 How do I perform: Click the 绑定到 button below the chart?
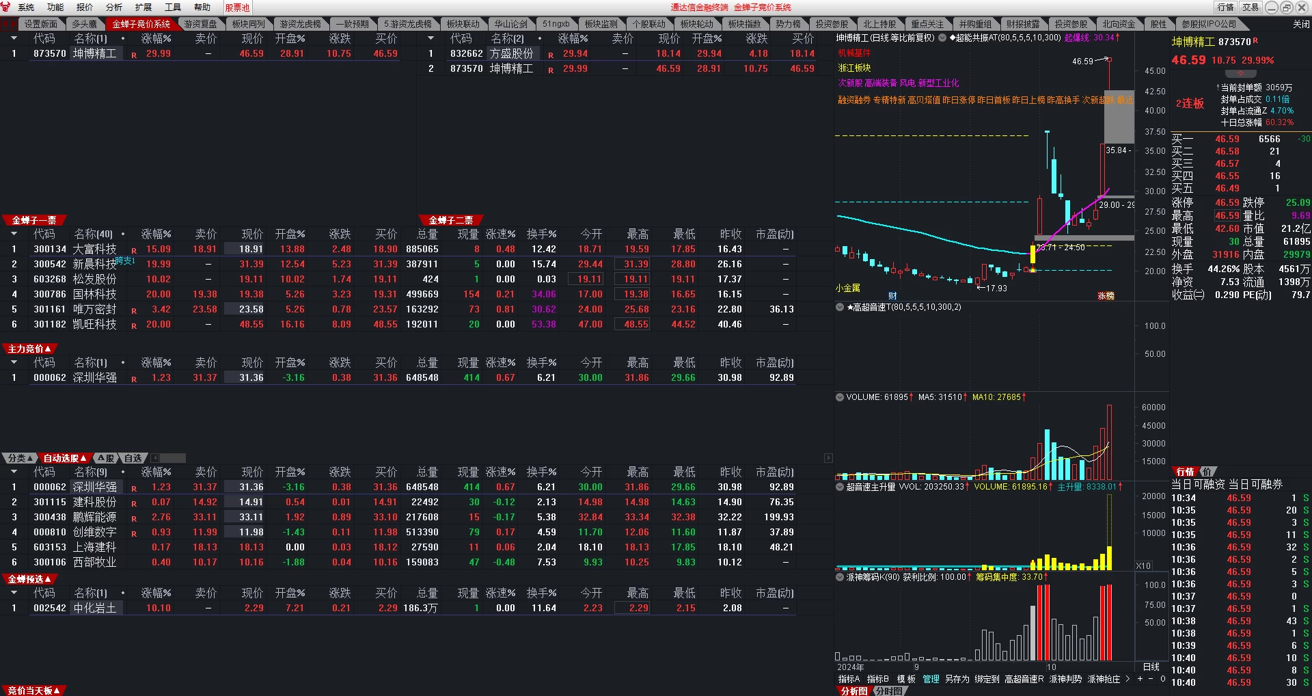987,679
